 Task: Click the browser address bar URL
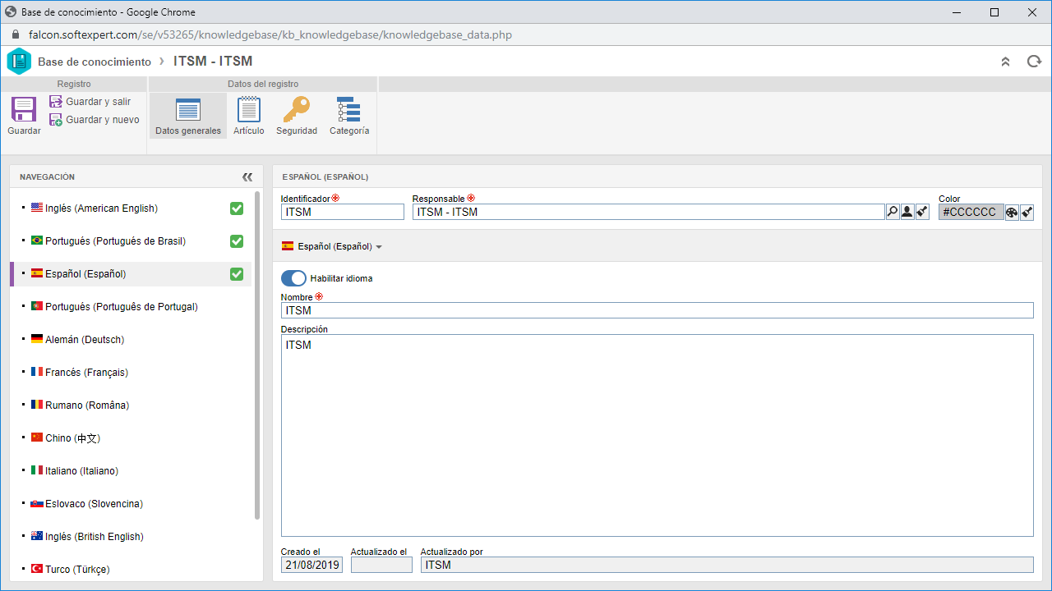point(270,35)
